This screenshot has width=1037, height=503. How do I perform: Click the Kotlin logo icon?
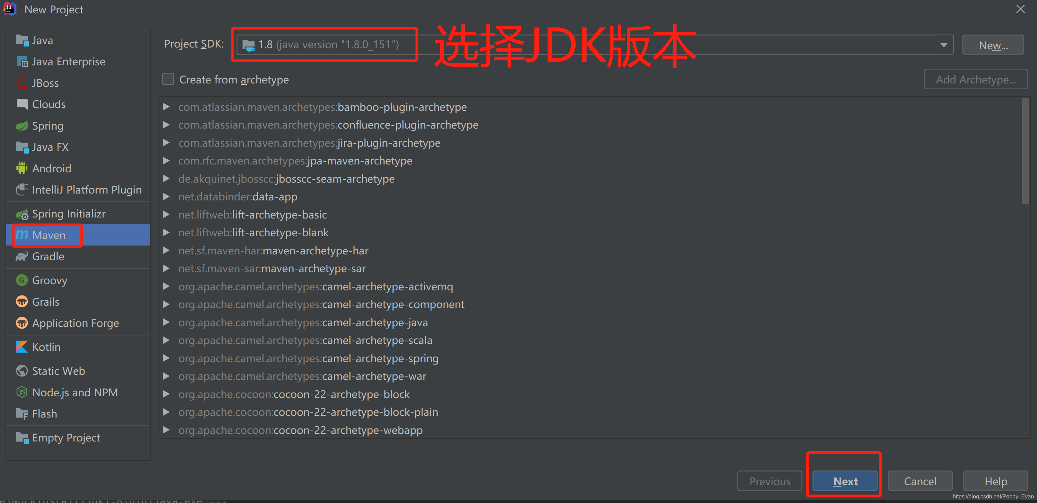[22, 347]
